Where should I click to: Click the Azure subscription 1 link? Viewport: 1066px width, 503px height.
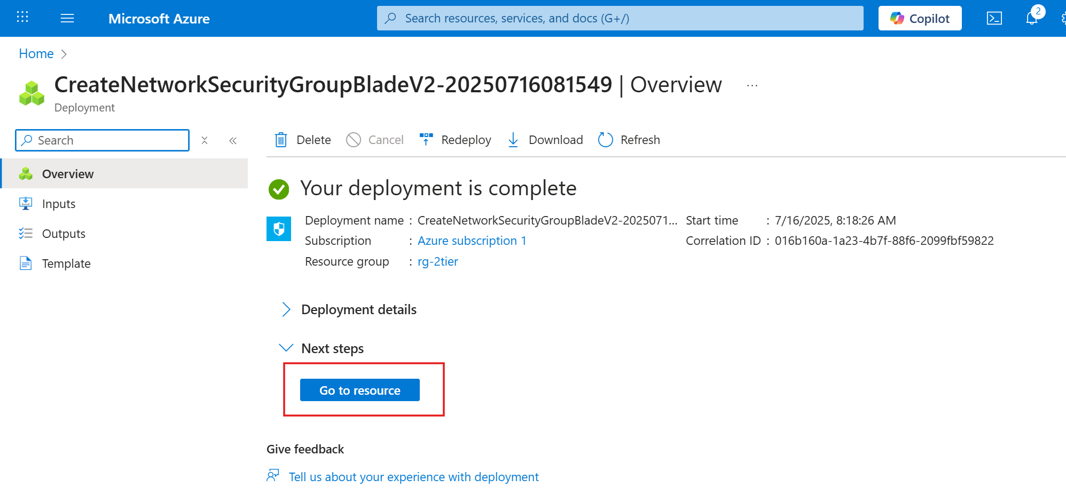(x=472, y=241)
